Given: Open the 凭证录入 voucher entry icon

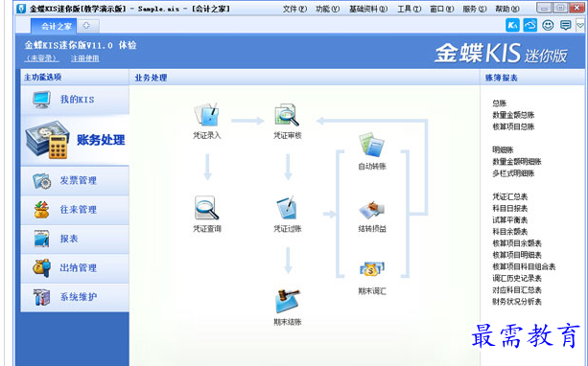Looking at the screenshot, I should click(x=206, y=115).
